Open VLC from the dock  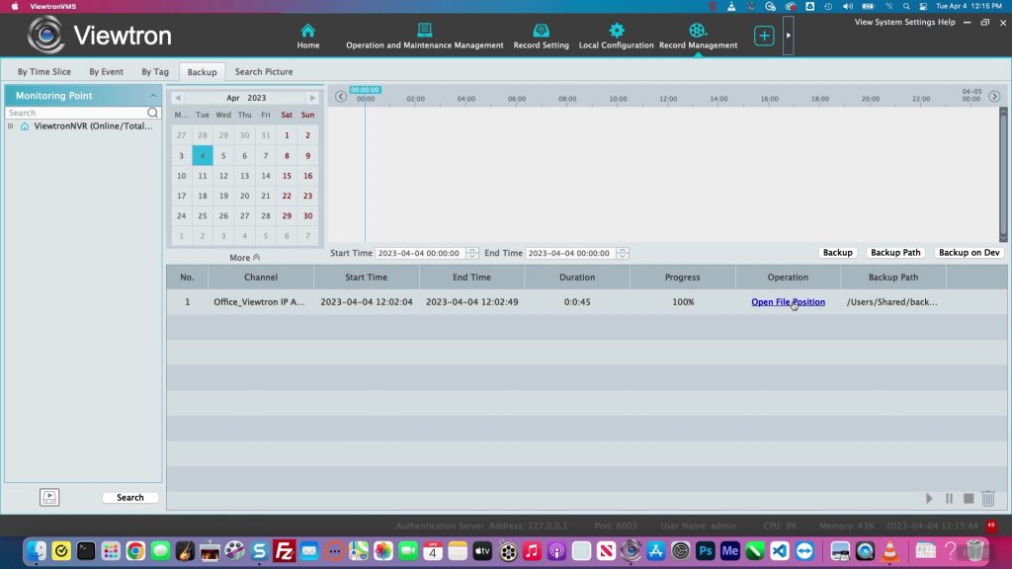point(890,551)
